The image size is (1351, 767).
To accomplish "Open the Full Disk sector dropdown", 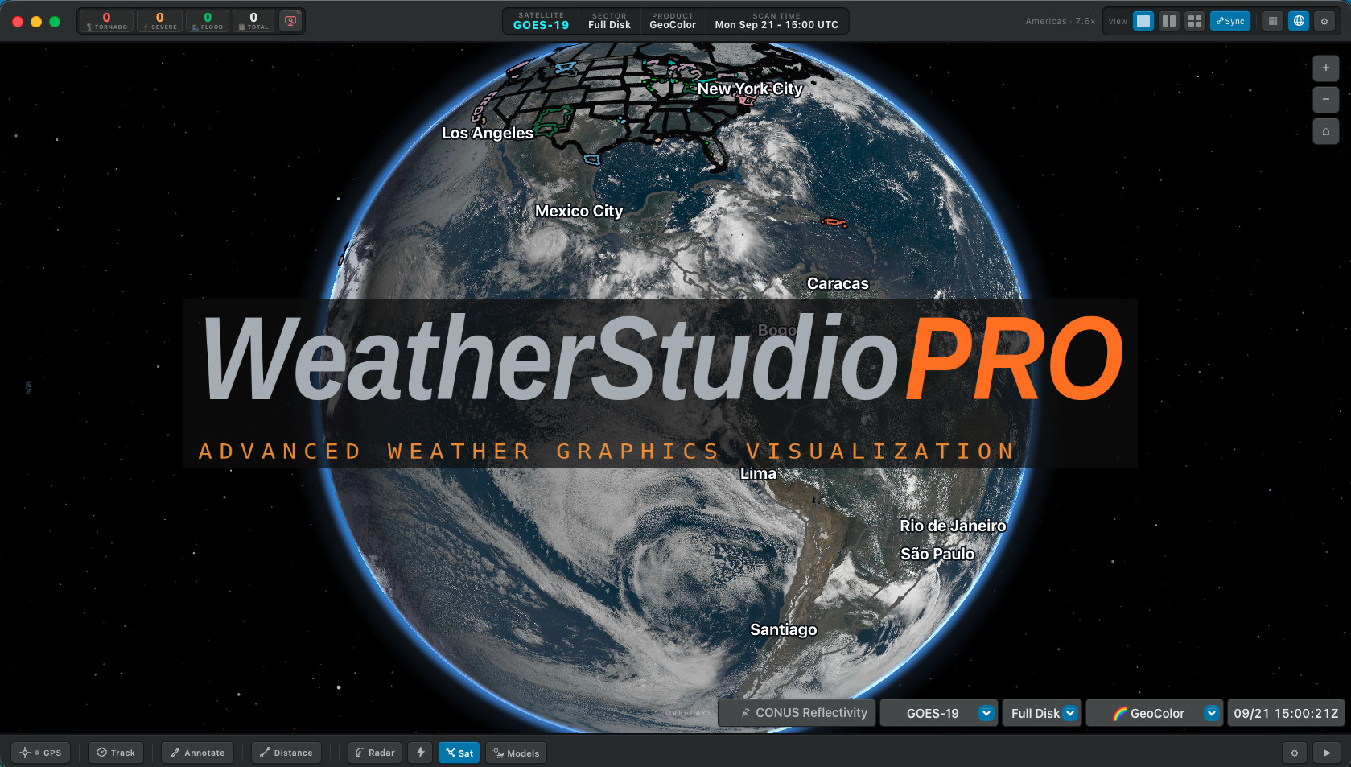I will click(1042, 713).
